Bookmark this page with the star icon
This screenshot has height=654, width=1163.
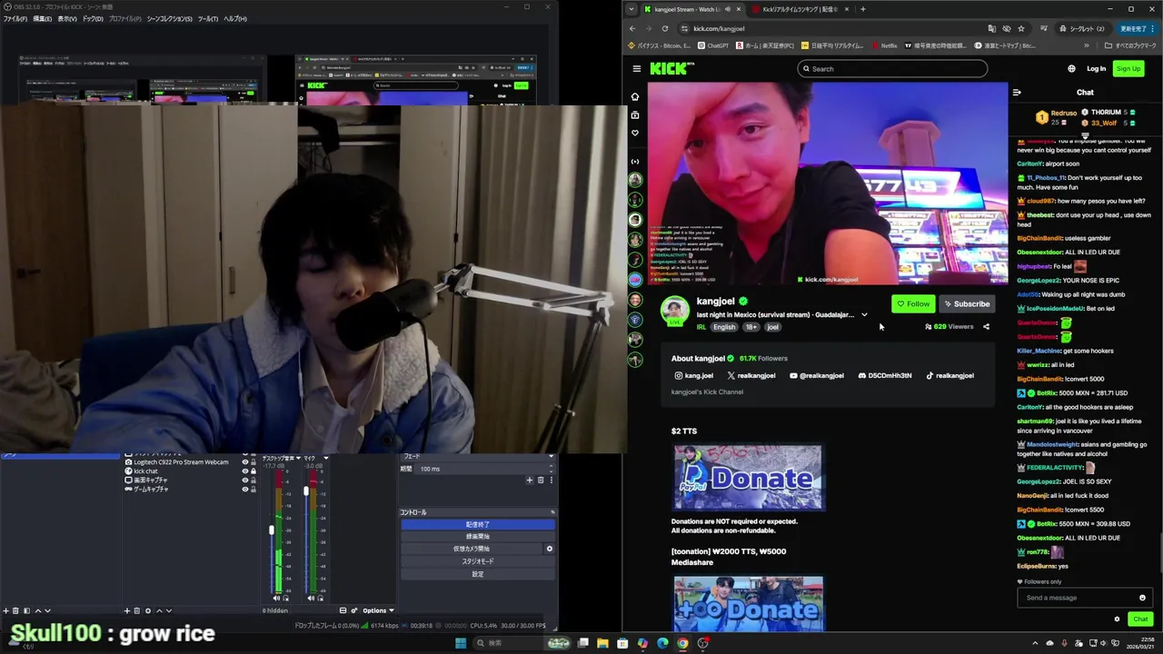point(1021,28)
